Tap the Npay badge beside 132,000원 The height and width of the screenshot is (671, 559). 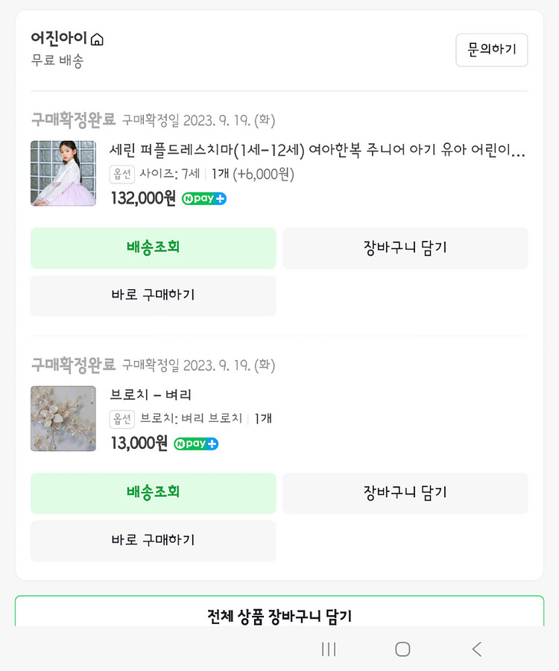pos(204,199)
